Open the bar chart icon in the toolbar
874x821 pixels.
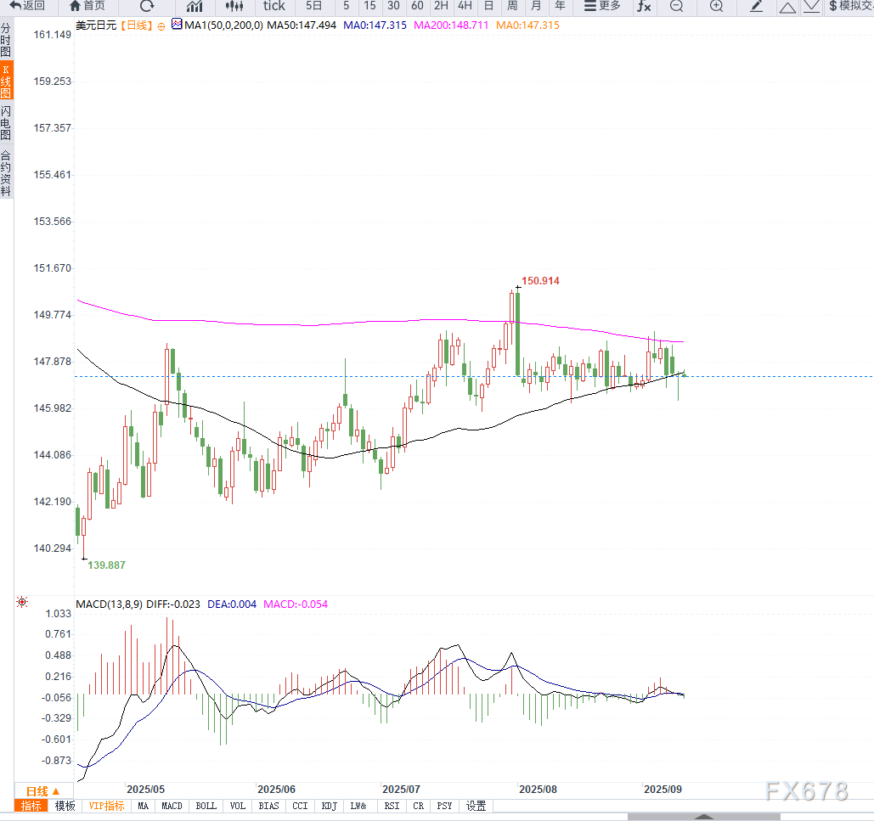coord(194,6)
